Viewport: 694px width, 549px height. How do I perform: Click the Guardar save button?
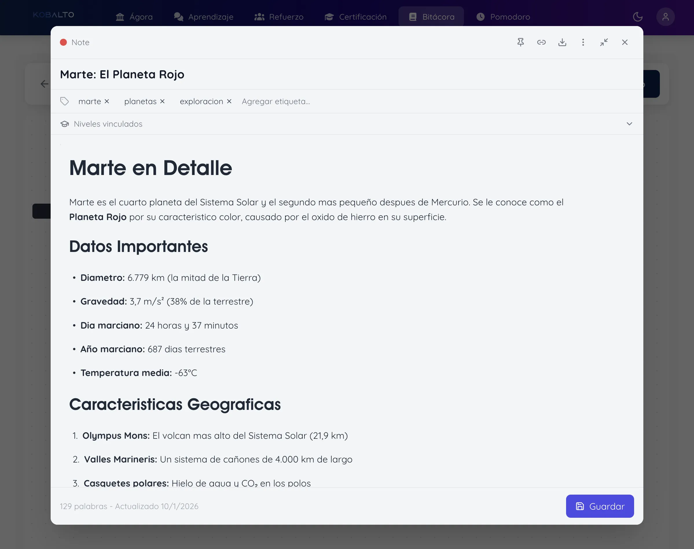(599, 506)
